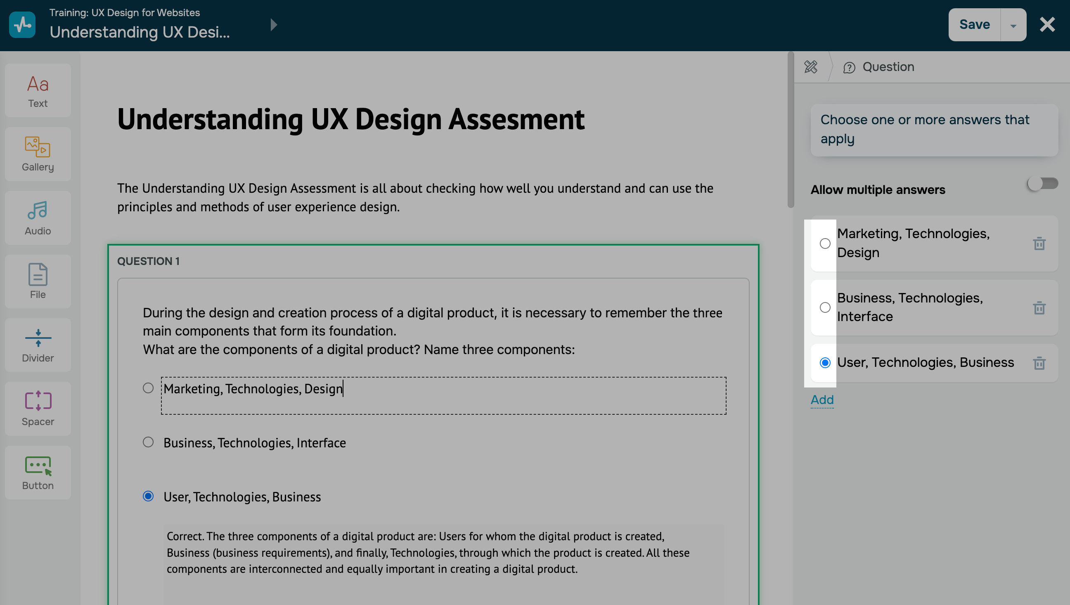
Task: Open the design tools breadcrumb icon
Action: point(810,67)
